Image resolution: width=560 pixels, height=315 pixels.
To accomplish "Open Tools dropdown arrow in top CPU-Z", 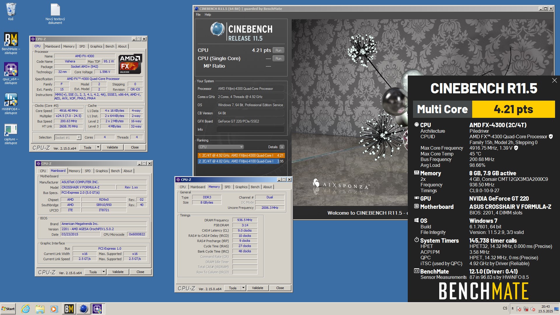I will (x=98, y=147).
